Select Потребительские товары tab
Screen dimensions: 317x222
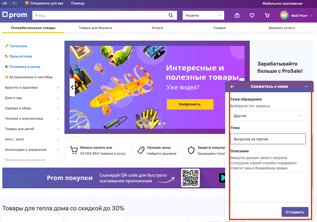click(x=33, y=28)
